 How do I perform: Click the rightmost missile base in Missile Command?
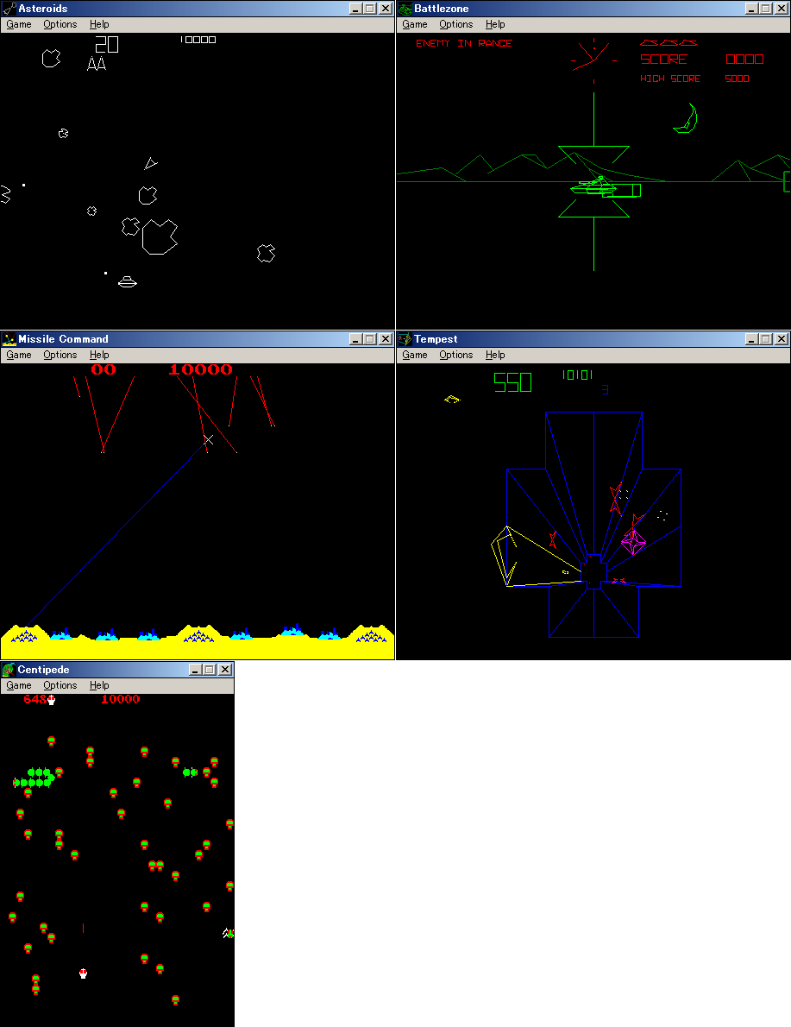pos(371,635)
